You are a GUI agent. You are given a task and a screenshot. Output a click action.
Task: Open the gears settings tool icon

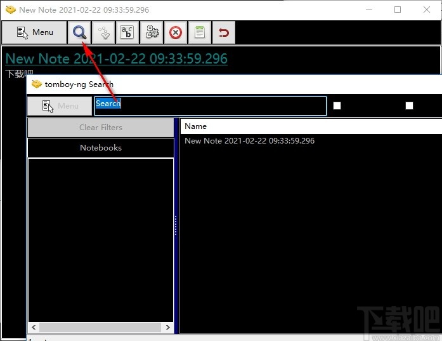pyautogui.click(x=152, y=32)
